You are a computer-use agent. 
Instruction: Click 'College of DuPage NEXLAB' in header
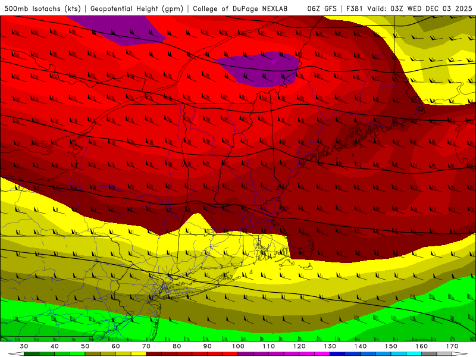240,9
